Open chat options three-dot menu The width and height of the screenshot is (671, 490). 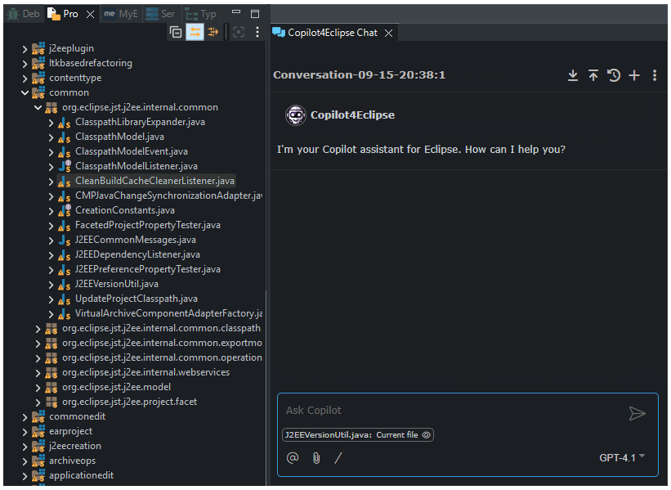(x=655, y=75)
